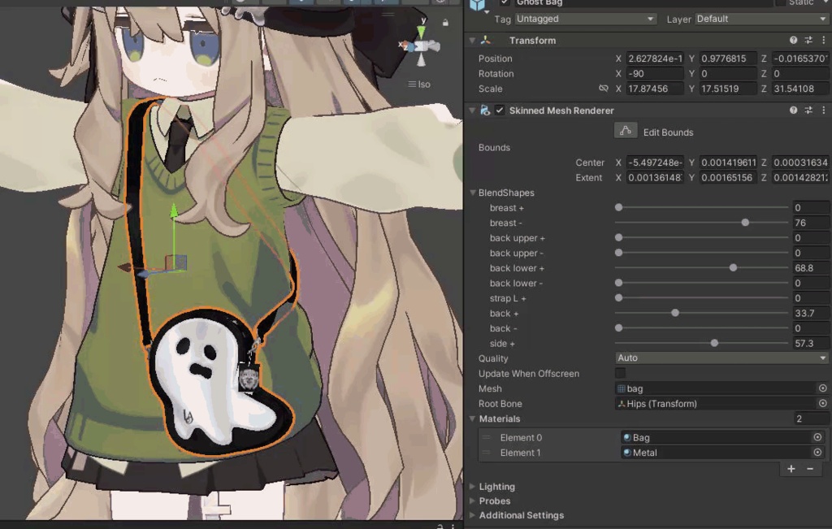
Task: Open Transform component preset settings icon
Action: tap(808, 41)
